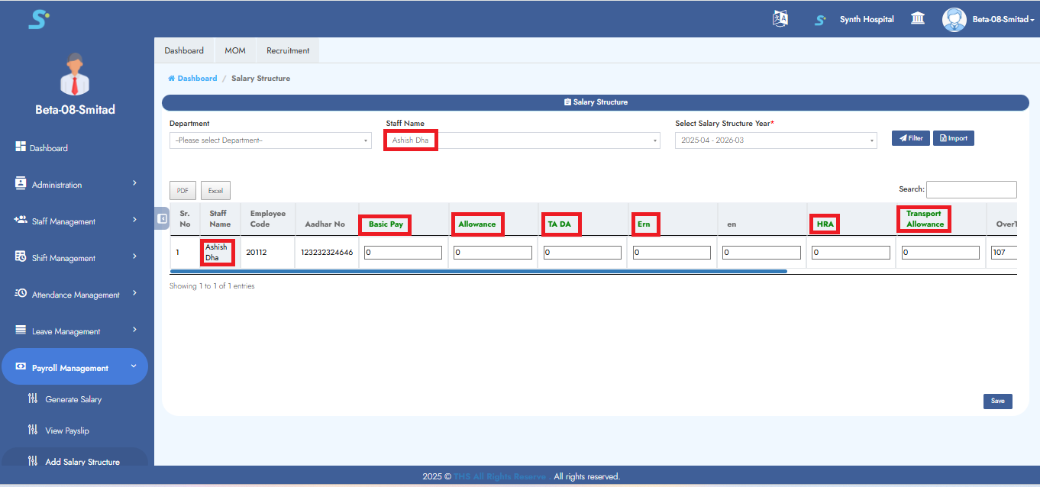This screenshot has height=487, width=1040.
Task: Open the Department dropdown
Action: (x=270, y=140)
